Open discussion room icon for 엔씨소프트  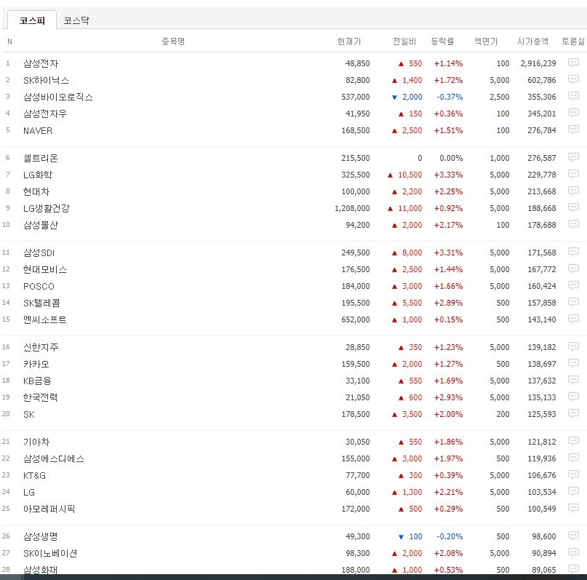coord(573,319)
